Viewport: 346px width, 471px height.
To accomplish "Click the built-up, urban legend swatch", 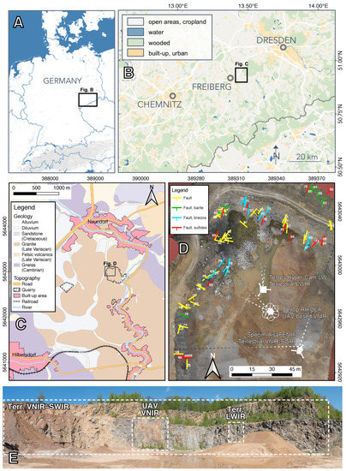I will [134, 53].
